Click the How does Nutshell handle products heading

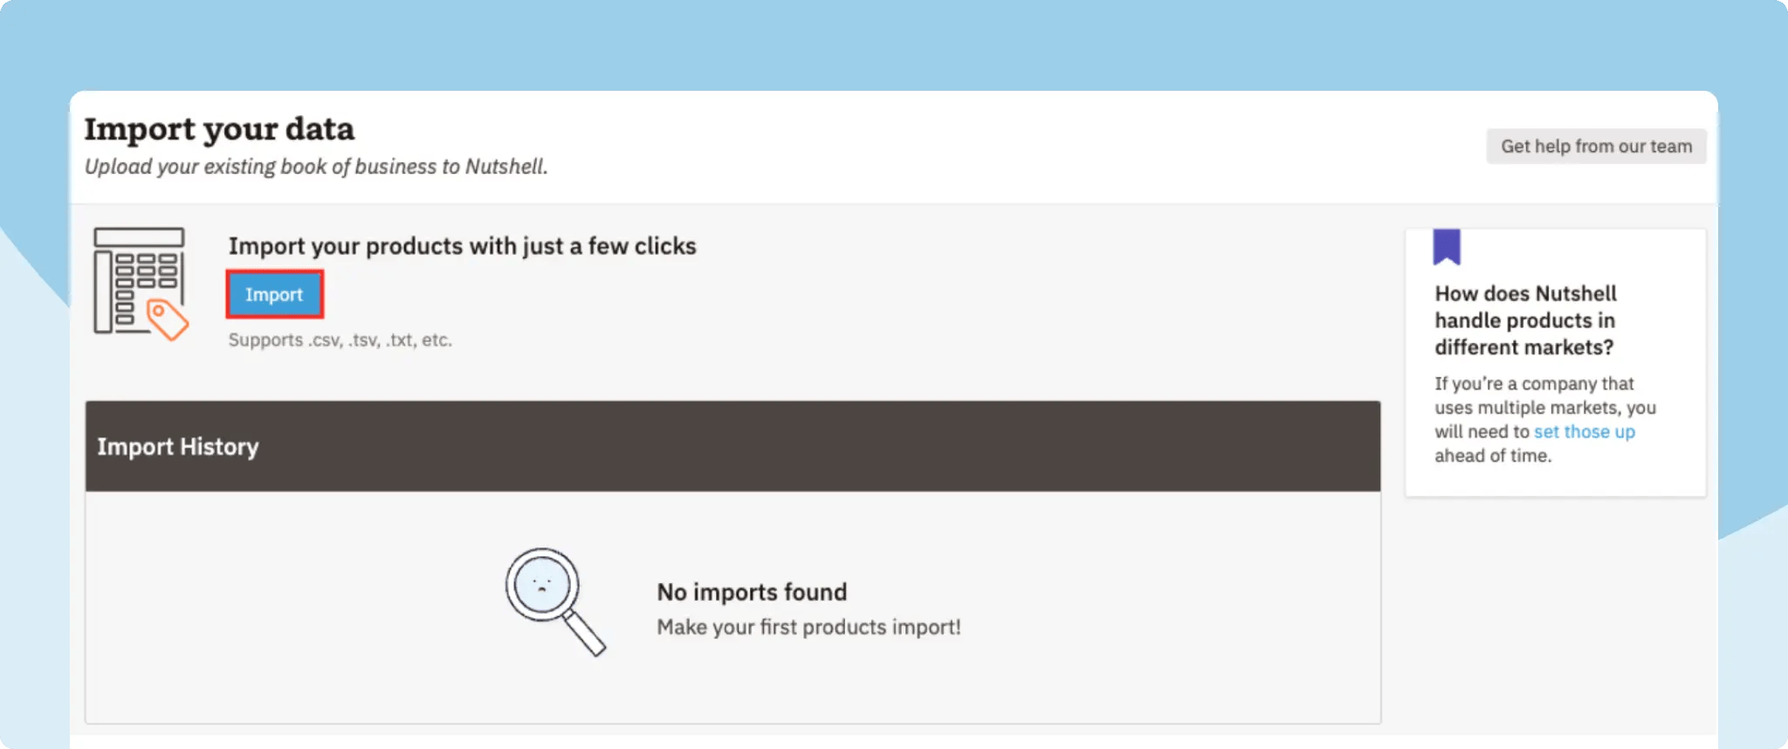[1525, 320]
